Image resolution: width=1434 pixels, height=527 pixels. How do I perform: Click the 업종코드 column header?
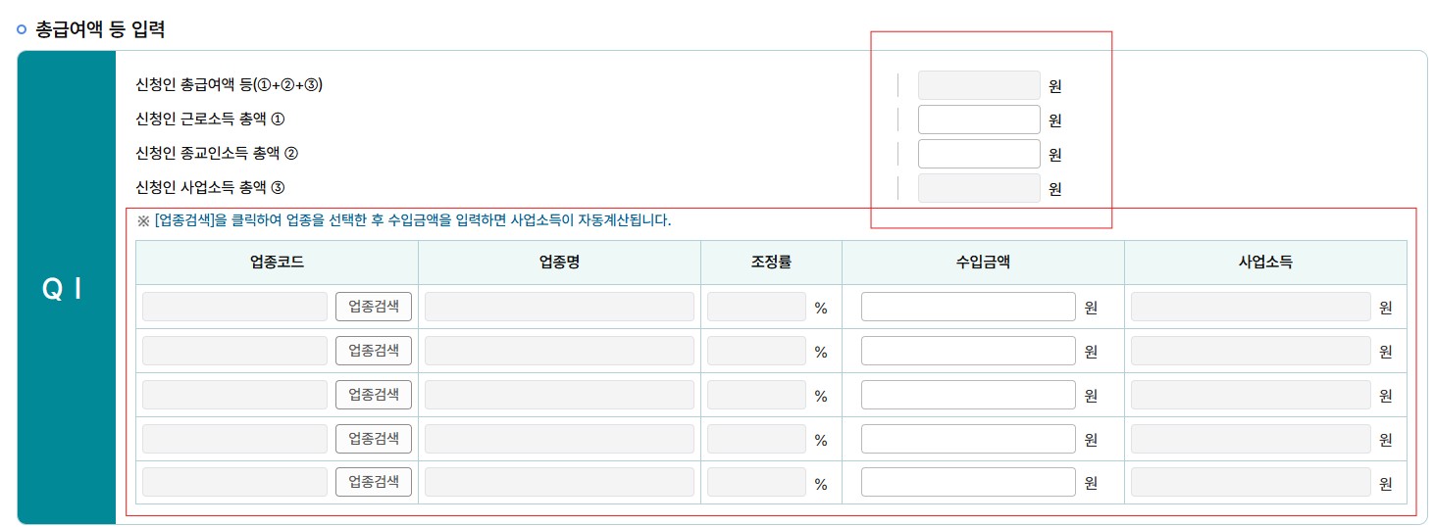coord(277,263)
